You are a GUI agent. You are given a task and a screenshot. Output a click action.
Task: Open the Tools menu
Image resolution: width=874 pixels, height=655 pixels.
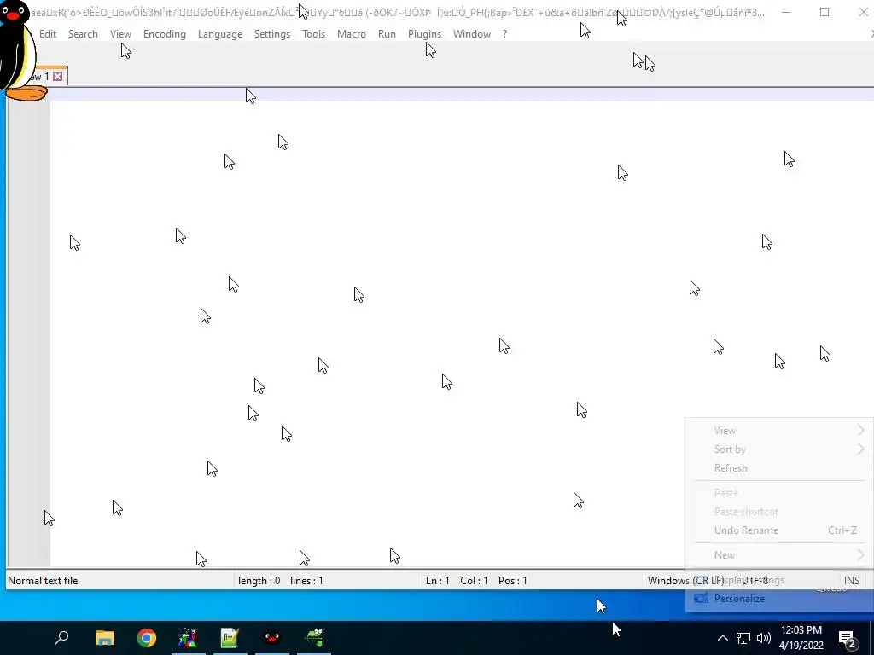[313, 34]
